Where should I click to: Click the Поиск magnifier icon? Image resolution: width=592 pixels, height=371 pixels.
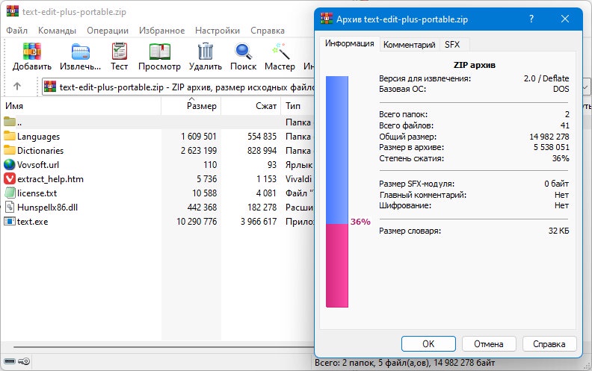coord(243,52)
